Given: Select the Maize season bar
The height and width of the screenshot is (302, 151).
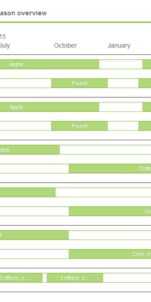Looking at the screenshot, I should pos(29,150).
